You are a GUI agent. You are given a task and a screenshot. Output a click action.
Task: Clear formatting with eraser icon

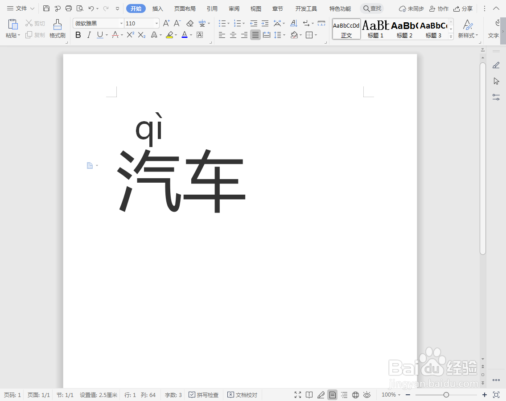(x=190, y=23)
